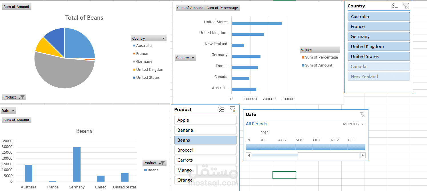Select SEP on the Date timeline
Screen dimensions: 427x191
click(x=304, y=147)
